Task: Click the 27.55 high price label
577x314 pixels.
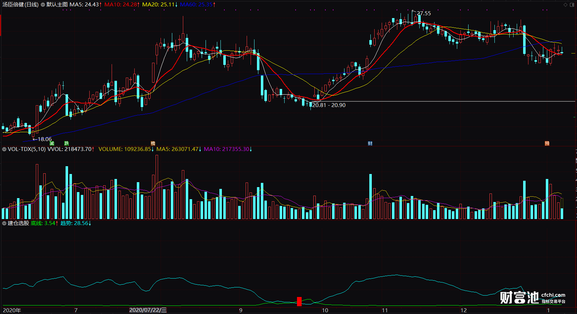Action: click(424, 13)
